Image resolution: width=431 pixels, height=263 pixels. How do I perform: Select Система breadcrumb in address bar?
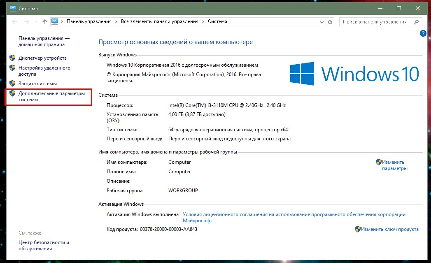217,21
